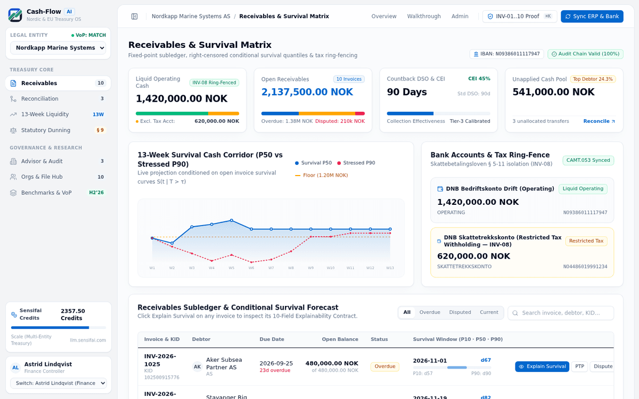Click the llm.sensifai.com text

click(88, 340)
